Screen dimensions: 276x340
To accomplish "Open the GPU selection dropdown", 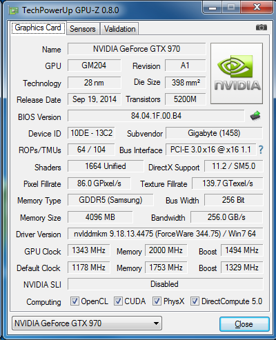I will point(87,323).
